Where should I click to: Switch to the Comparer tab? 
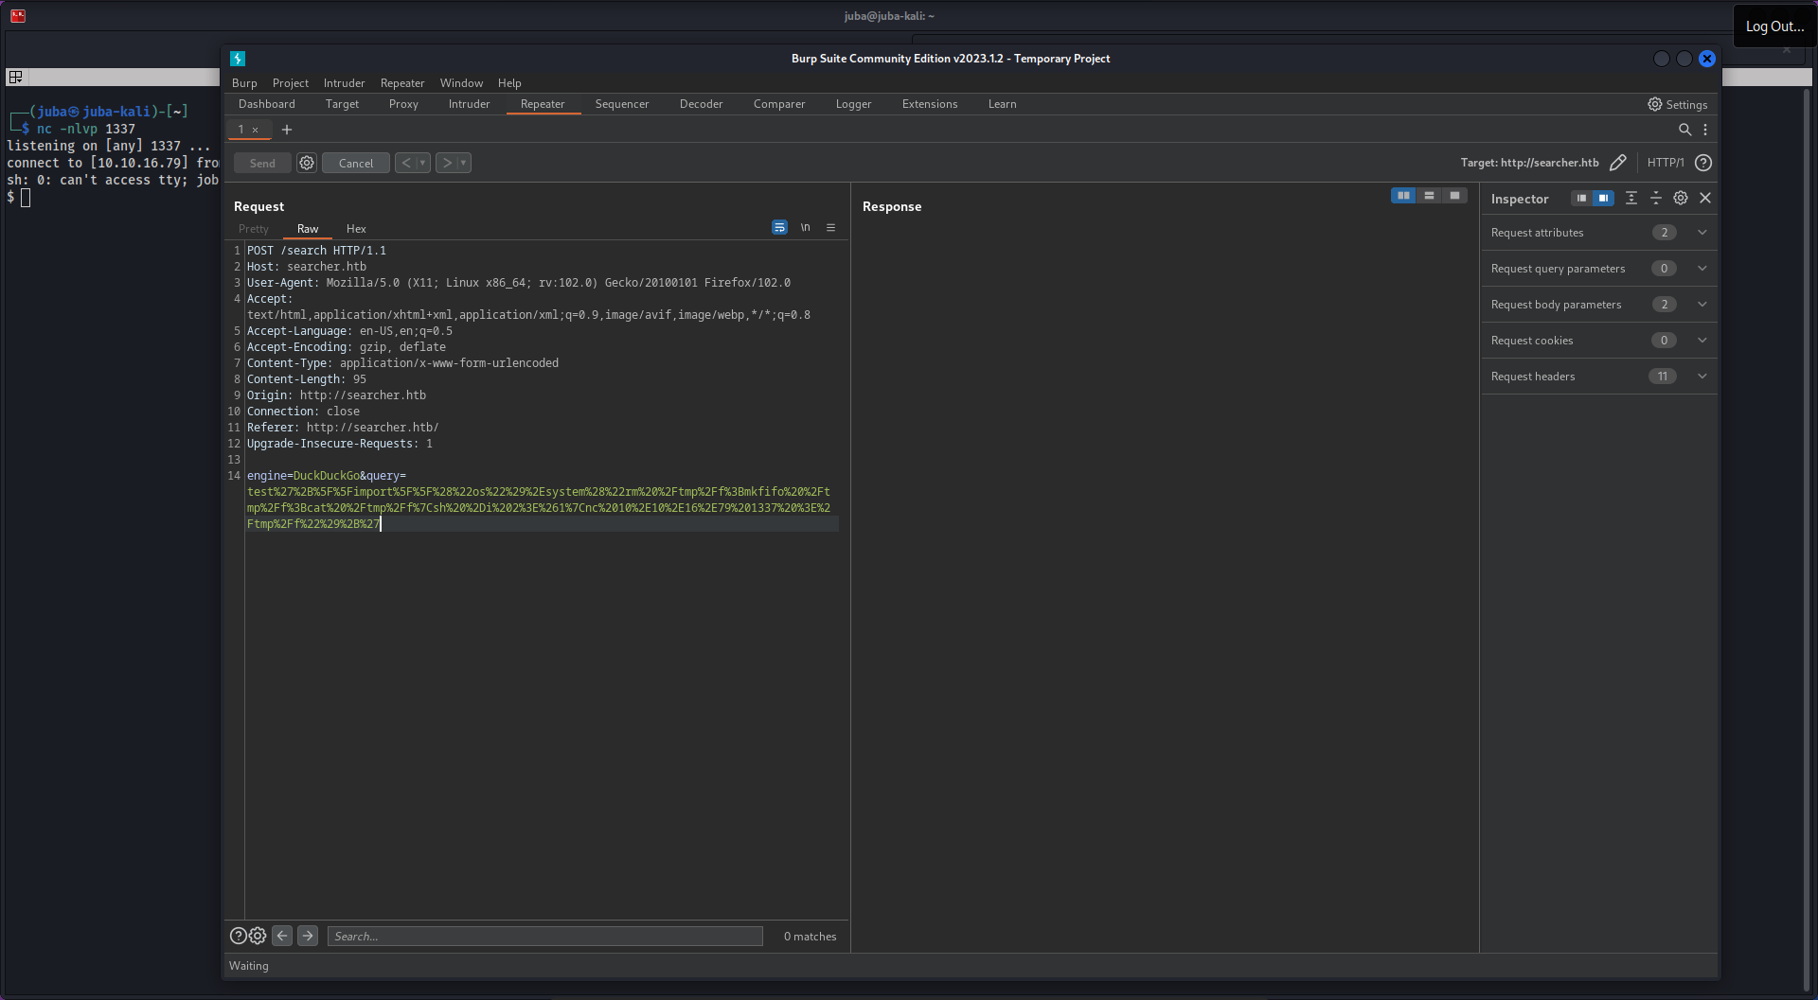(779, 104)
